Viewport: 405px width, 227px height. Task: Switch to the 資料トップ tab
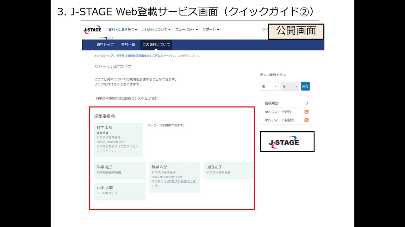pos(105,45)
